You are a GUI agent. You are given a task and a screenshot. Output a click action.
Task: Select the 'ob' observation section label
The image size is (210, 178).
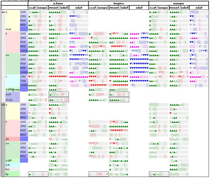[3, 105]
